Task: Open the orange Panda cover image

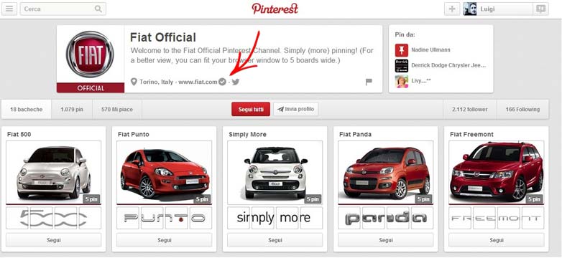Action: pos(386,173)
